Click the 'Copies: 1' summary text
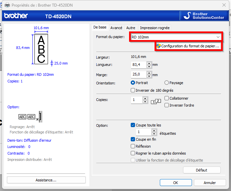 [15, 81]
